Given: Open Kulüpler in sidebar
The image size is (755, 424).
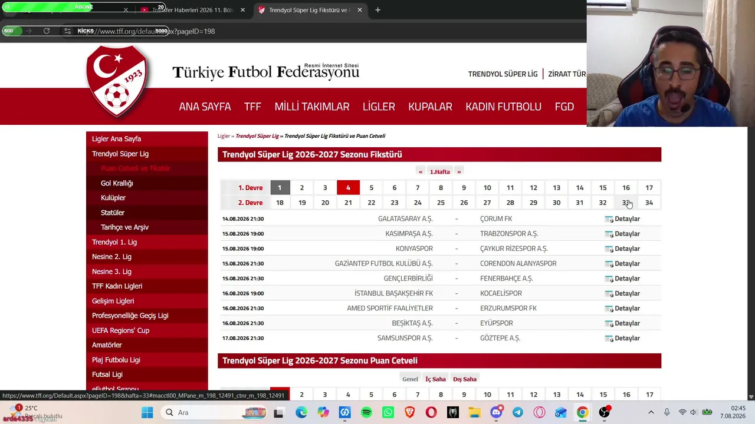Looking at the screenshot, I should pyautogui.click(x=147, y=198).
